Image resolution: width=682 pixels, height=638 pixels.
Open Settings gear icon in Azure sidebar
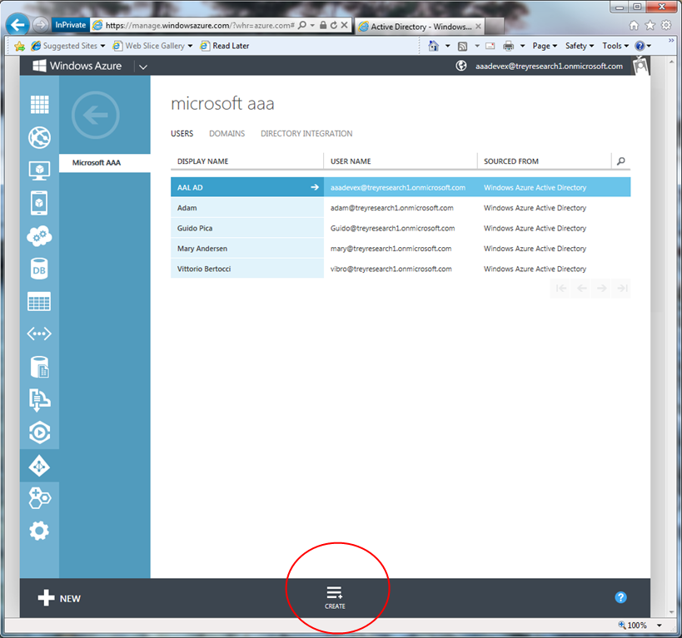39,531
